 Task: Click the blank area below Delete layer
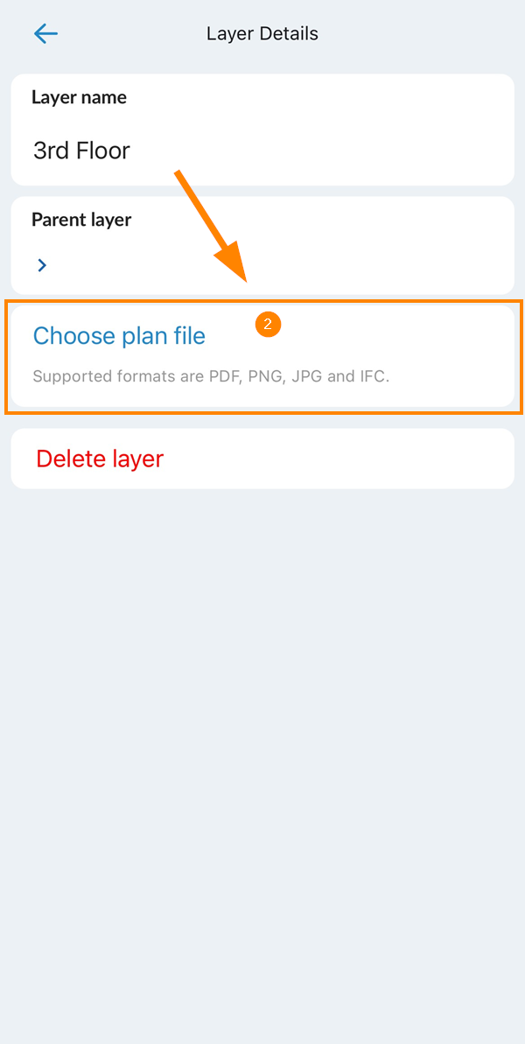(x=262, y=744)
